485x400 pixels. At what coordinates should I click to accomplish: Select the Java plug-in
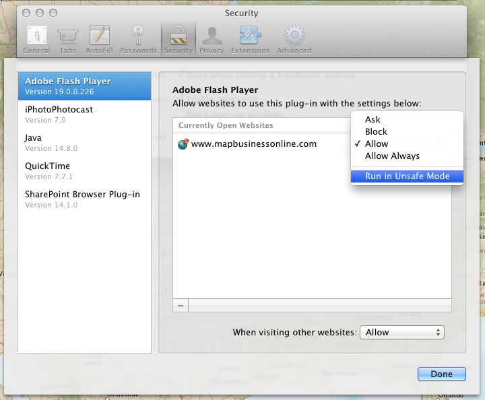pyautogui.click(x=84, y=143)
